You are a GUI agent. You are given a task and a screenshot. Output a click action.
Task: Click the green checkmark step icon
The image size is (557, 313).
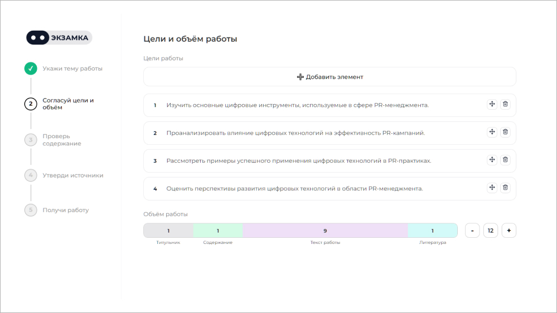coord(31,69)
